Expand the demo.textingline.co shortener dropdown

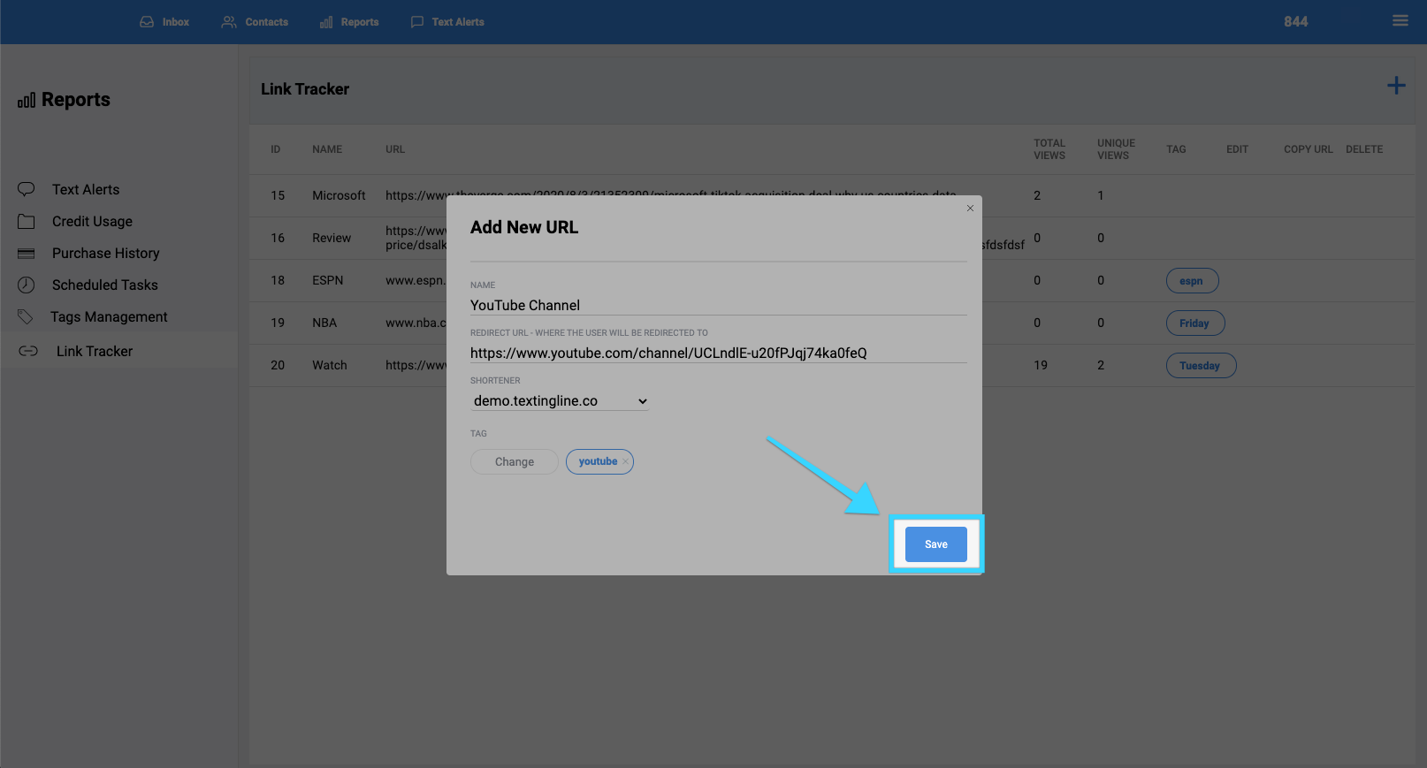pos(560,401)
